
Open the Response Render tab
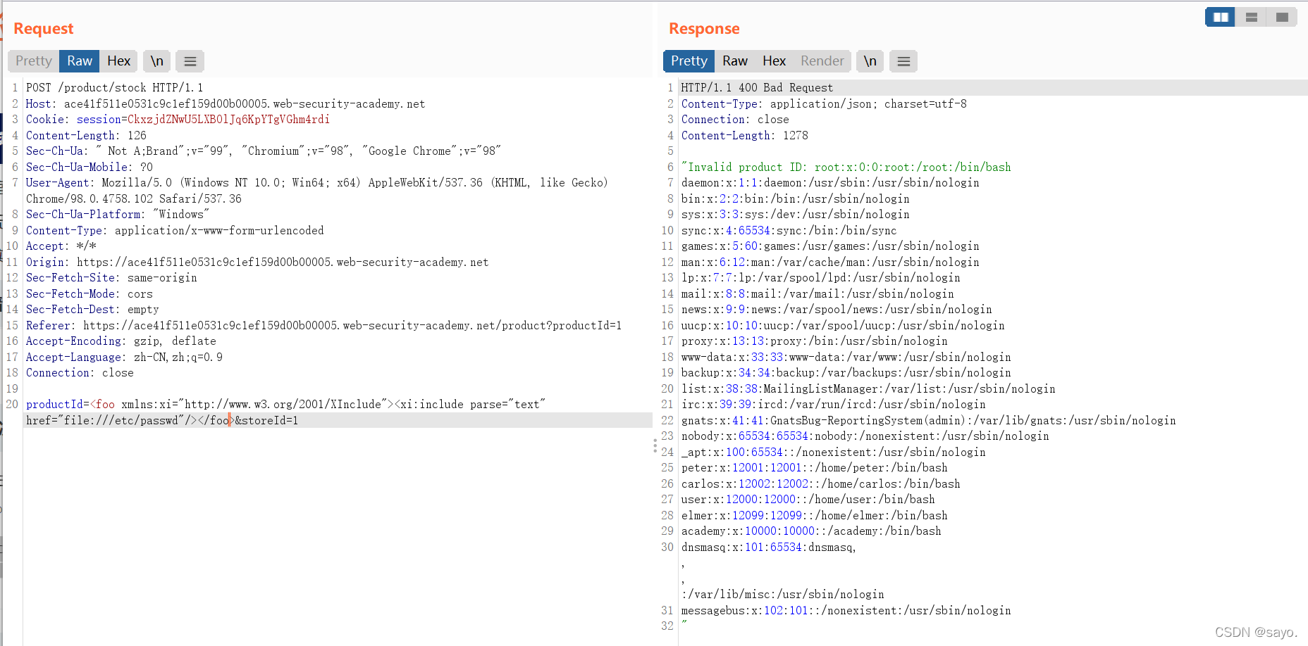tap(822, 61)
